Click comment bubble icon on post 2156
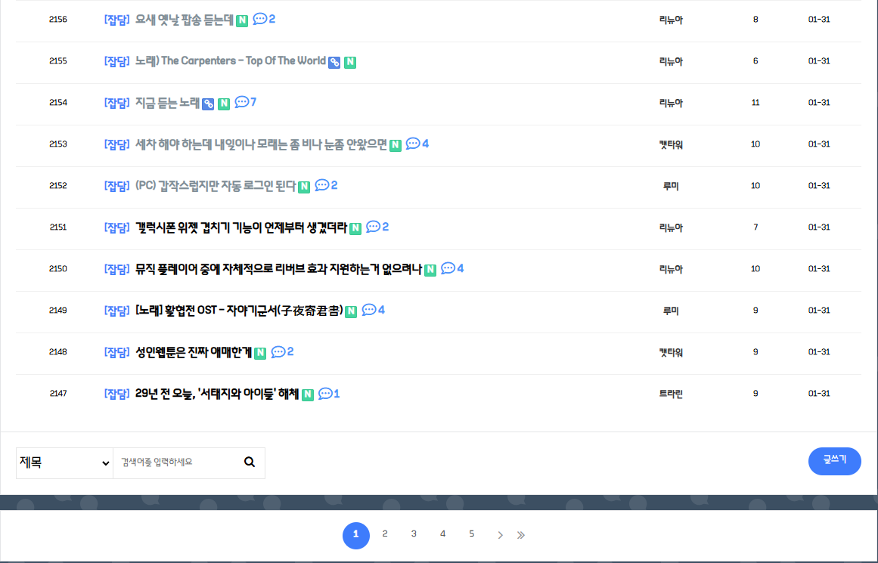 (x=259, y=19)
